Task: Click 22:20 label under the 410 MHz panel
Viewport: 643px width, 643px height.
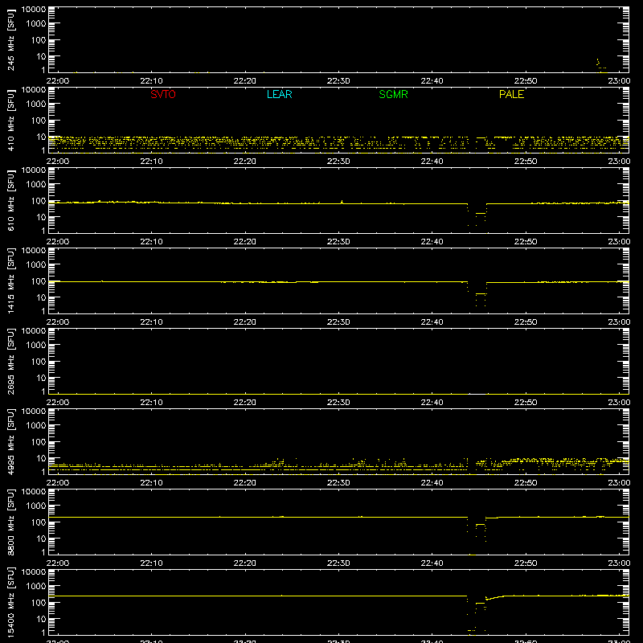Action: (245, 162)
